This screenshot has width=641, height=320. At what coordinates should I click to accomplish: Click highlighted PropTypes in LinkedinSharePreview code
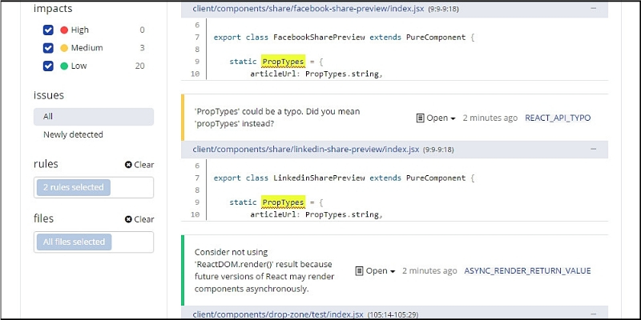click(283, 202)
